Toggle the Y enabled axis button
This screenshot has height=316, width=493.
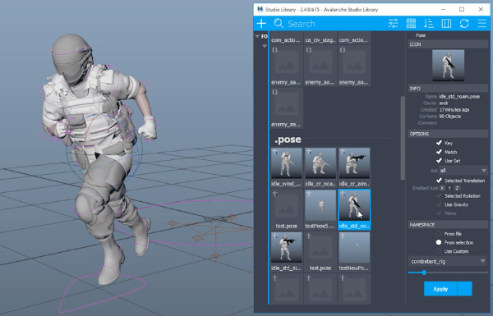coord(449,188)
